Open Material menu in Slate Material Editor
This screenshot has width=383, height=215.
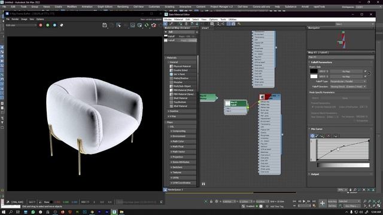click(x=178, y=19)
